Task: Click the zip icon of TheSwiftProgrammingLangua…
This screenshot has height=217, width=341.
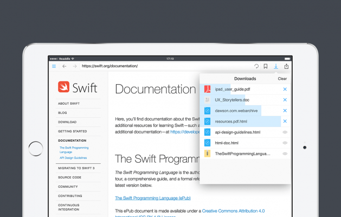Action: click(207, 154)
